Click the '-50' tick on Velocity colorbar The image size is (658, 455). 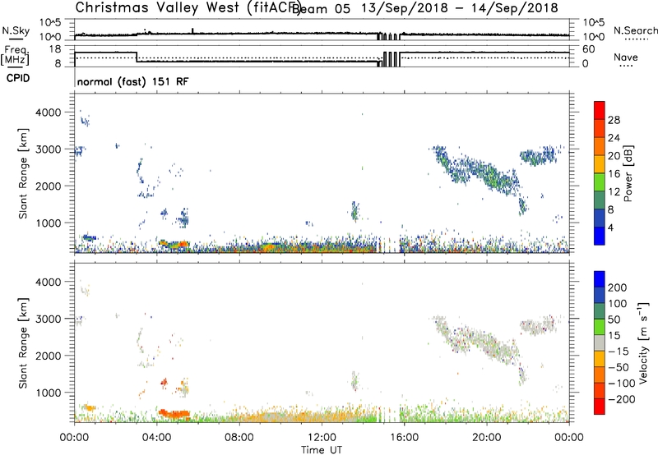619,367
